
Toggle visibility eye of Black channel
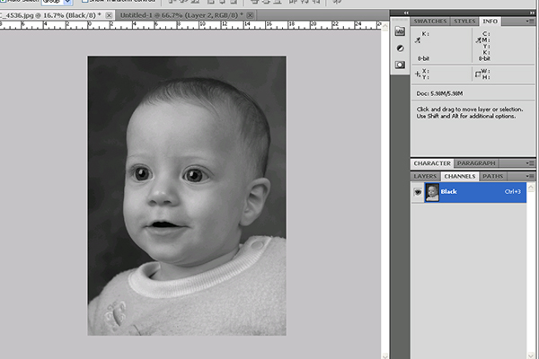point(418,192)
